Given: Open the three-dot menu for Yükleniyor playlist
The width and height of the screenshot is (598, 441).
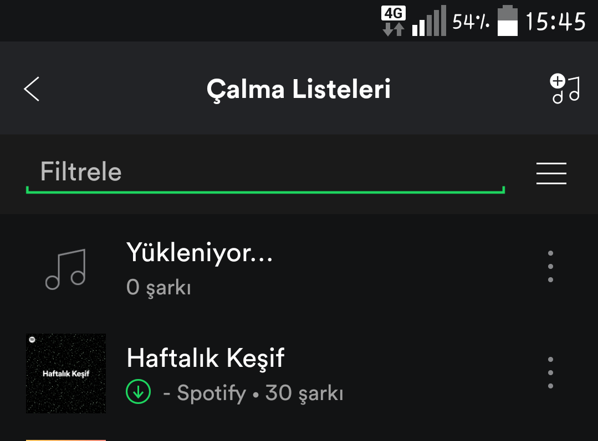Looking at the screenshot, I should [550, 266].
